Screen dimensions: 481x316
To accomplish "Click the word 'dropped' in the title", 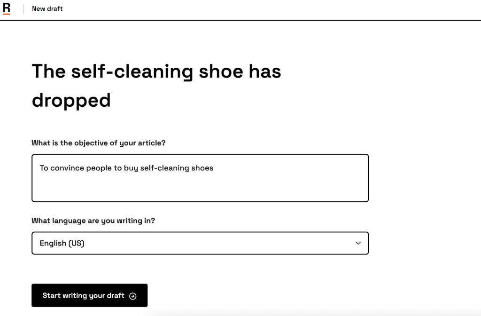I will 71,100.
